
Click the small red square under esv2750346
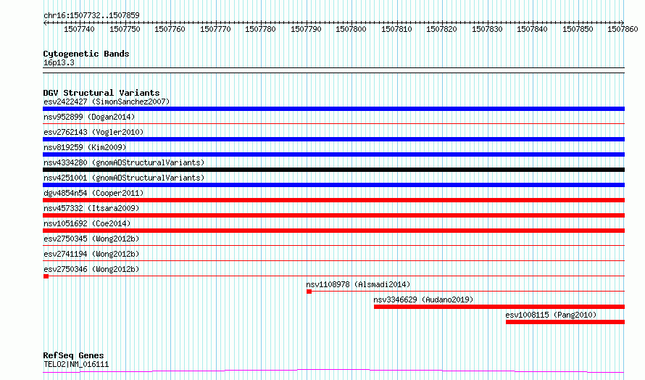pyautogui.click(x=46, y=276)
